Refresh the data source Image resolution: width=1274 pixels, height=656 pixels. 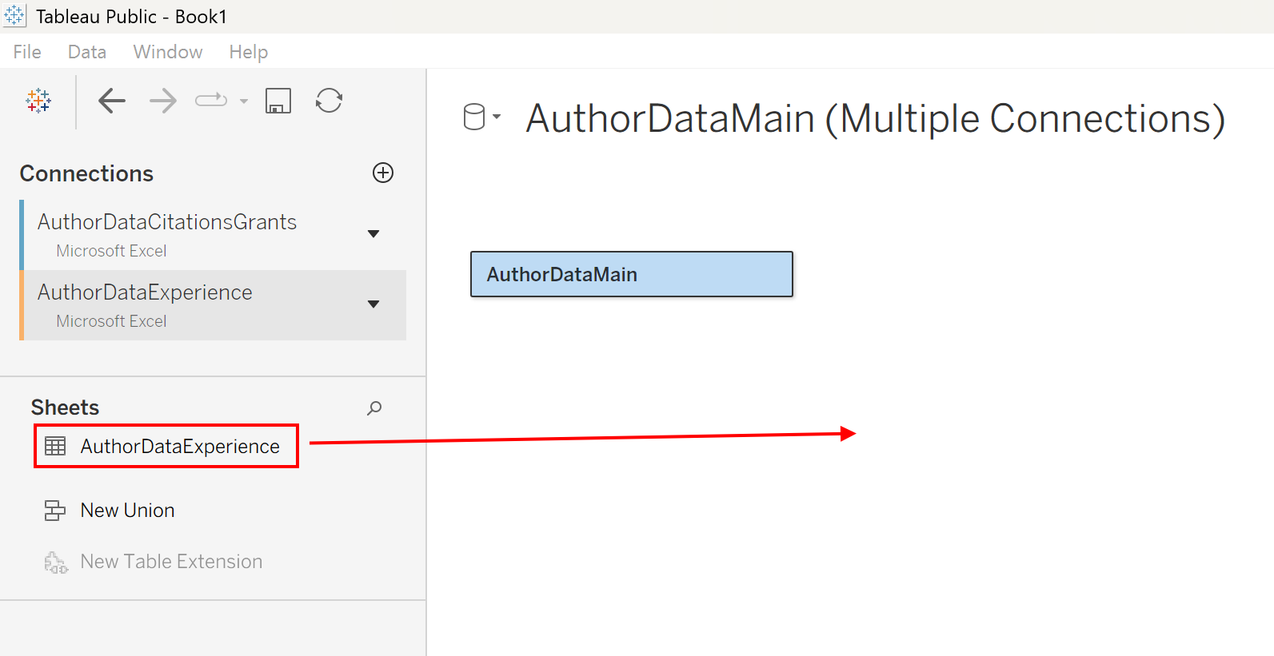[329, 101]
